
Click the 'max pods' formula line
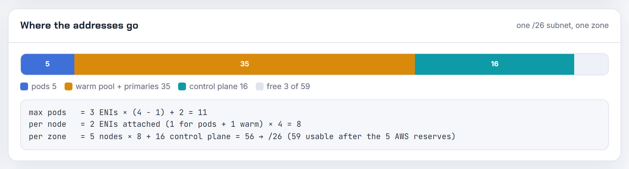(118, 112)
